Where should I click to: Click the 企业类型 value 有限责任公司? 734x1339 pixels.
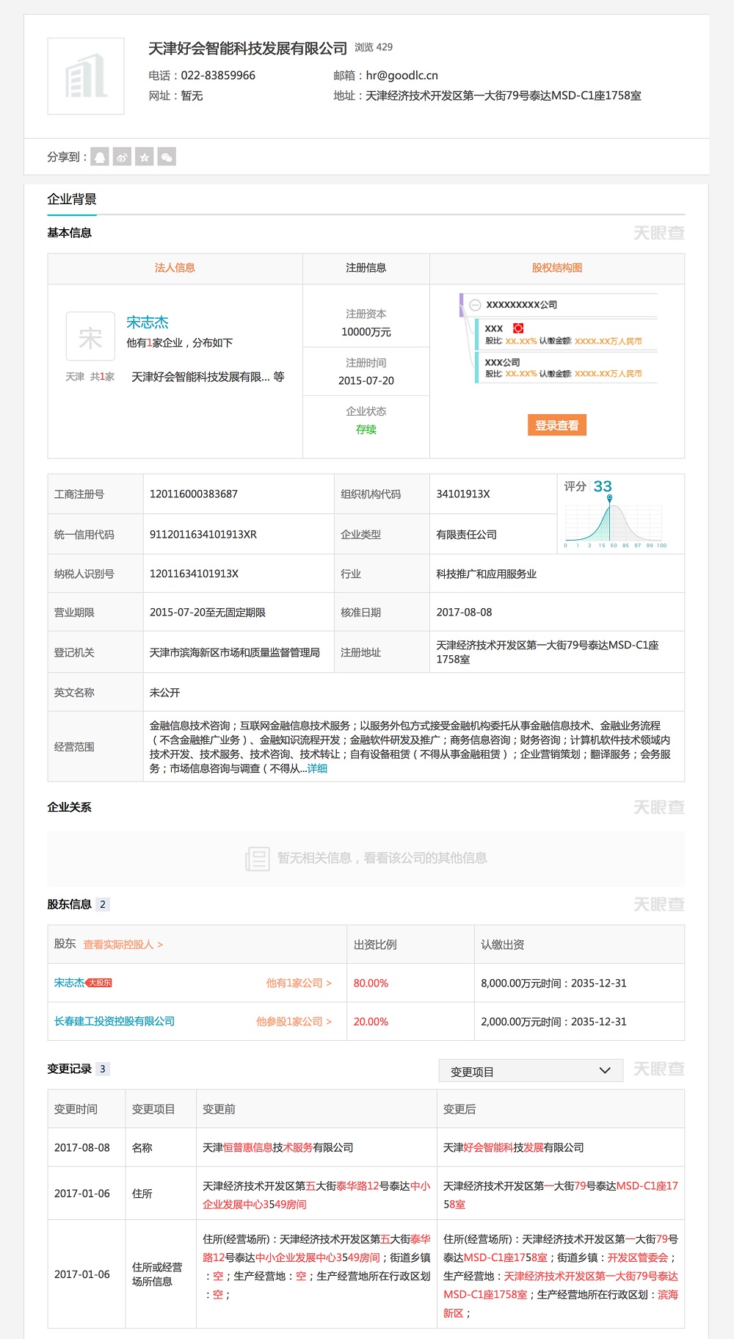[467, 534]
